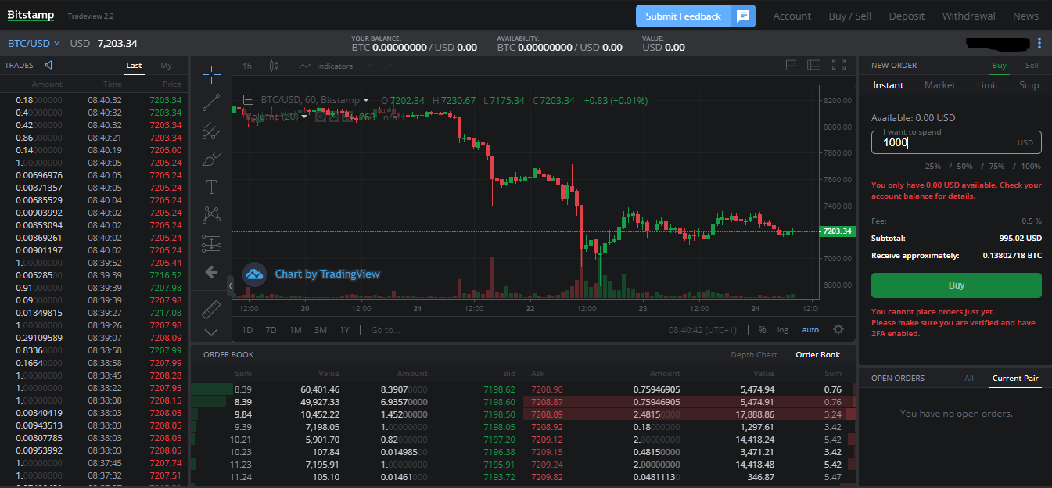Open the Deposit page

tap(906, 16)
